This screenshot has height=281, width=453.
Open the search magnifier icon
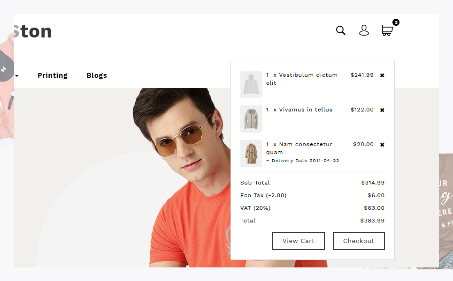click(x=341, y=30)
